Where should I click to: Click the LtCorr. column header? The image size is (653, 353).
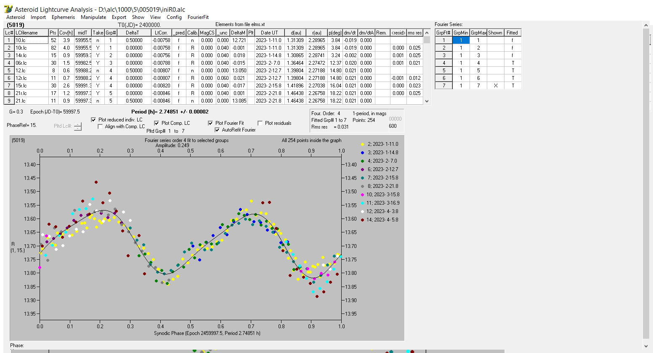(x=162, y=33)
